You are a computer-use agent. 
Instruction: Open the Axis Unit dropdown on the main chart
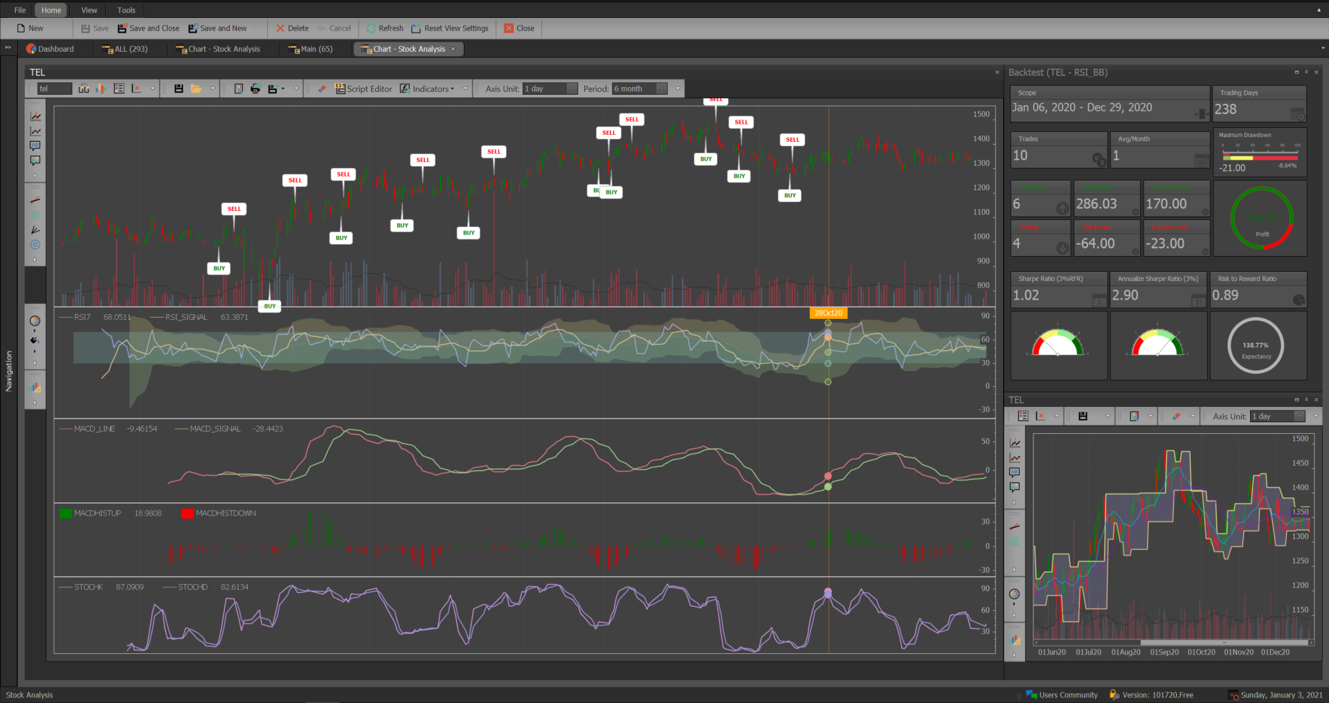click(x=572, y=89)
